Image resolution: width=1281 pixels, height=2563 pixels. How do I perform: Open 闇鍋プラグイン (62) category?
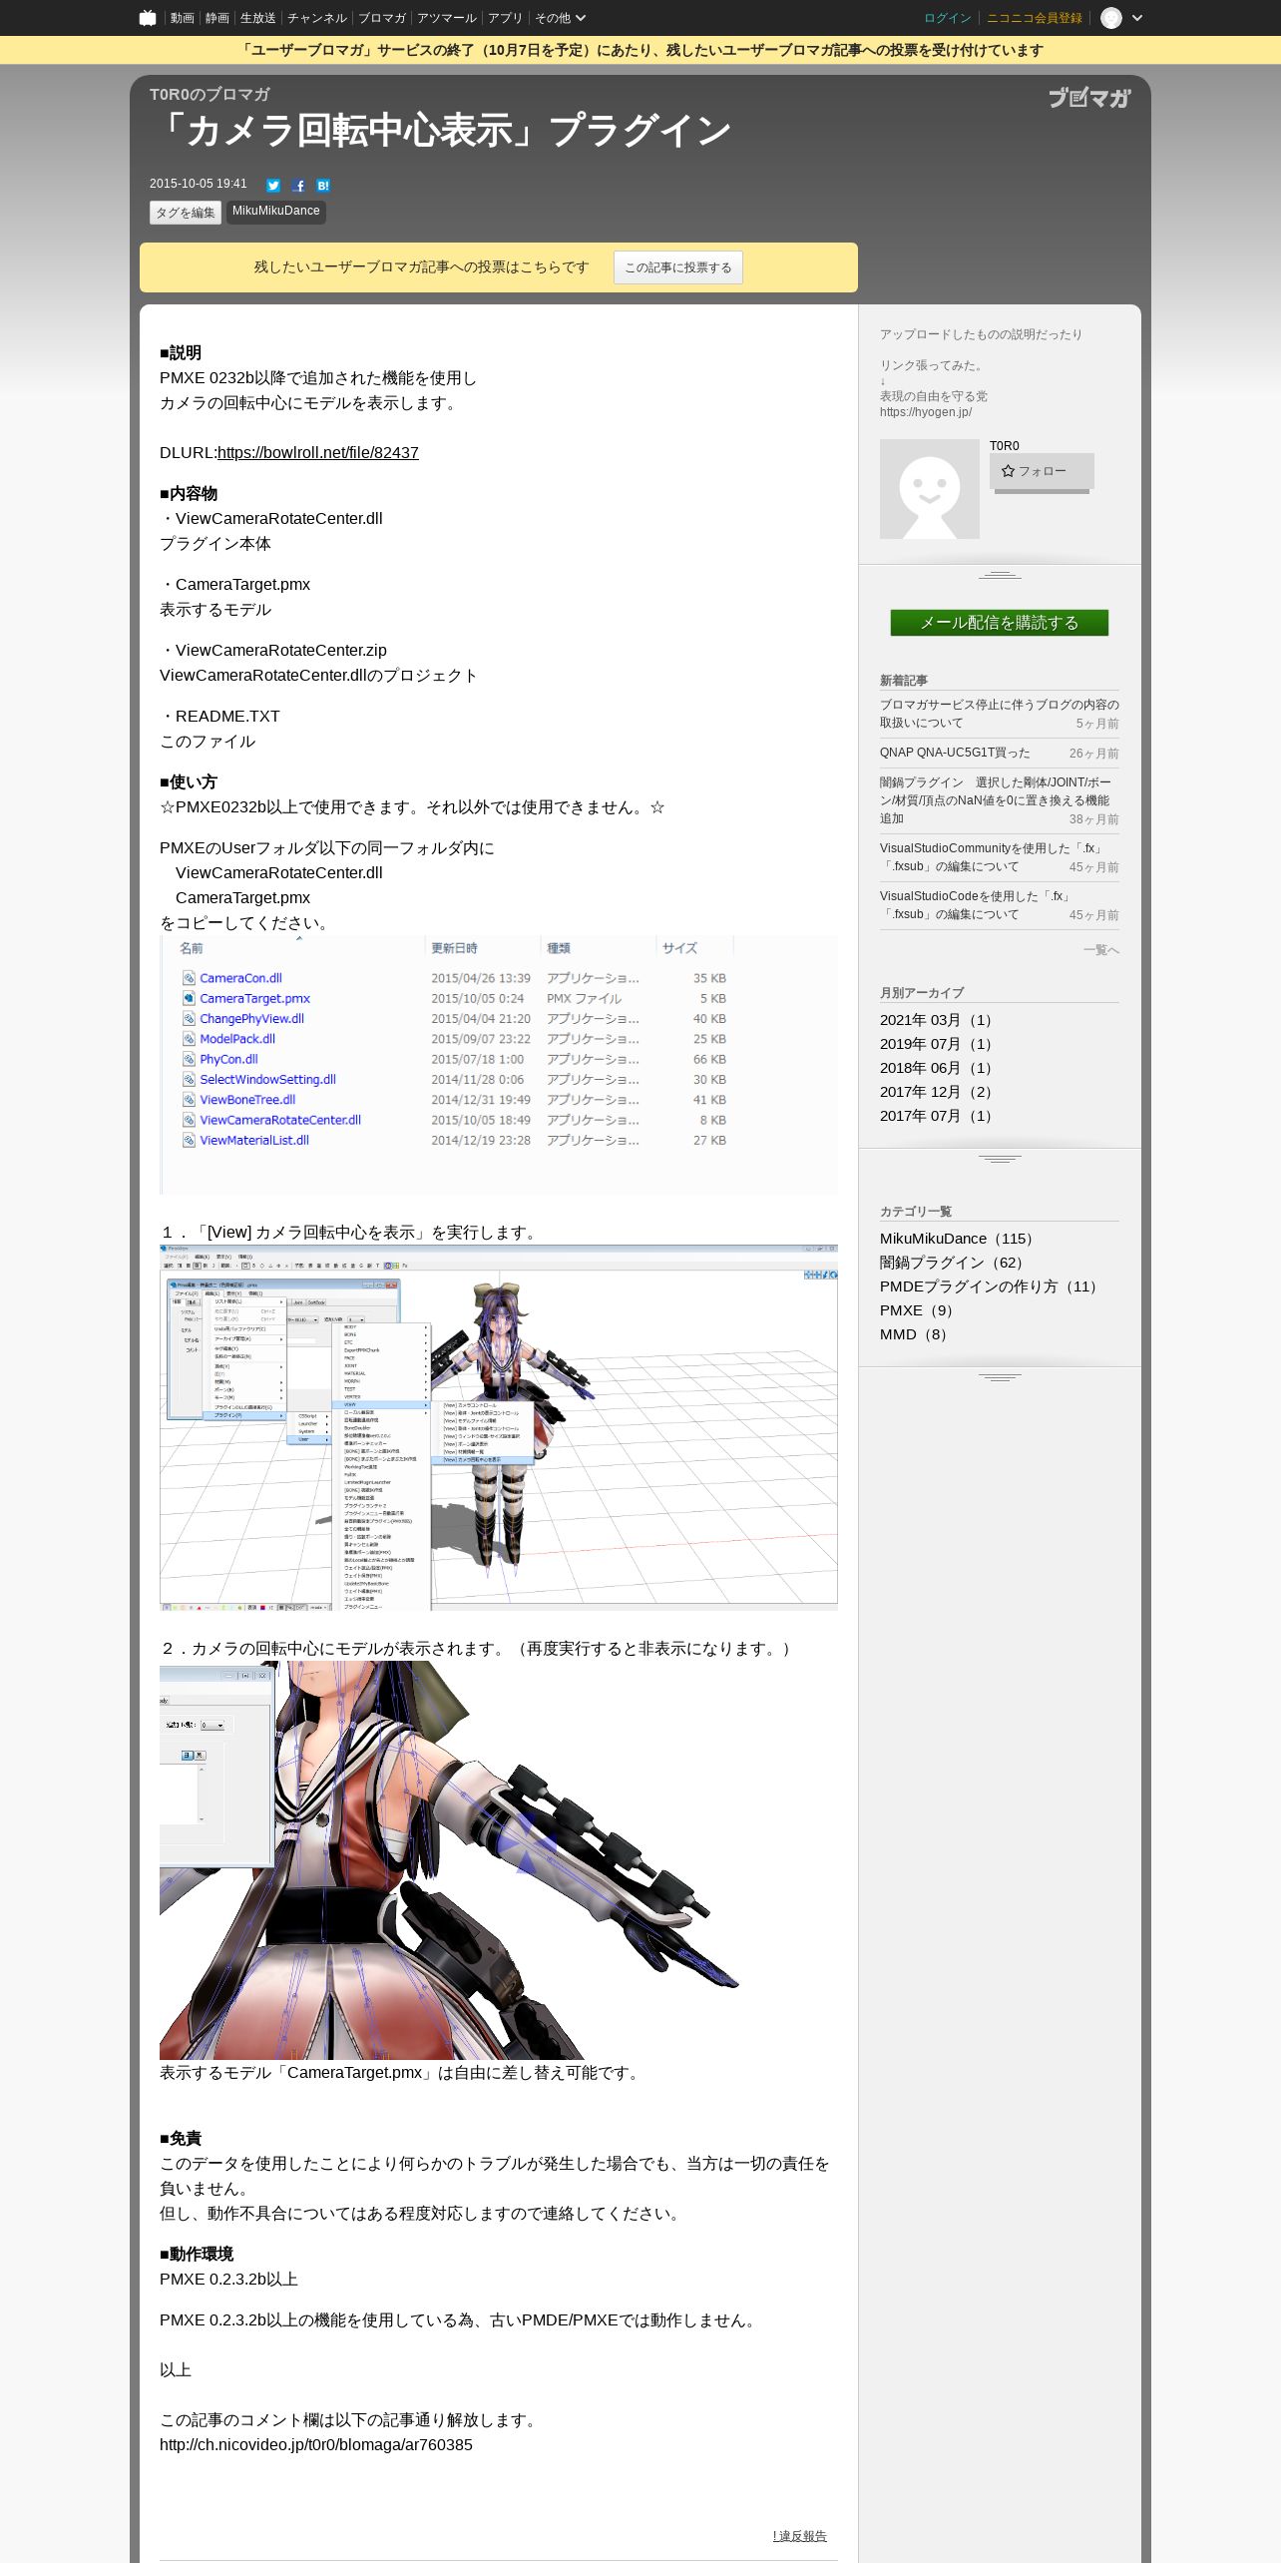click(954, 1263)
